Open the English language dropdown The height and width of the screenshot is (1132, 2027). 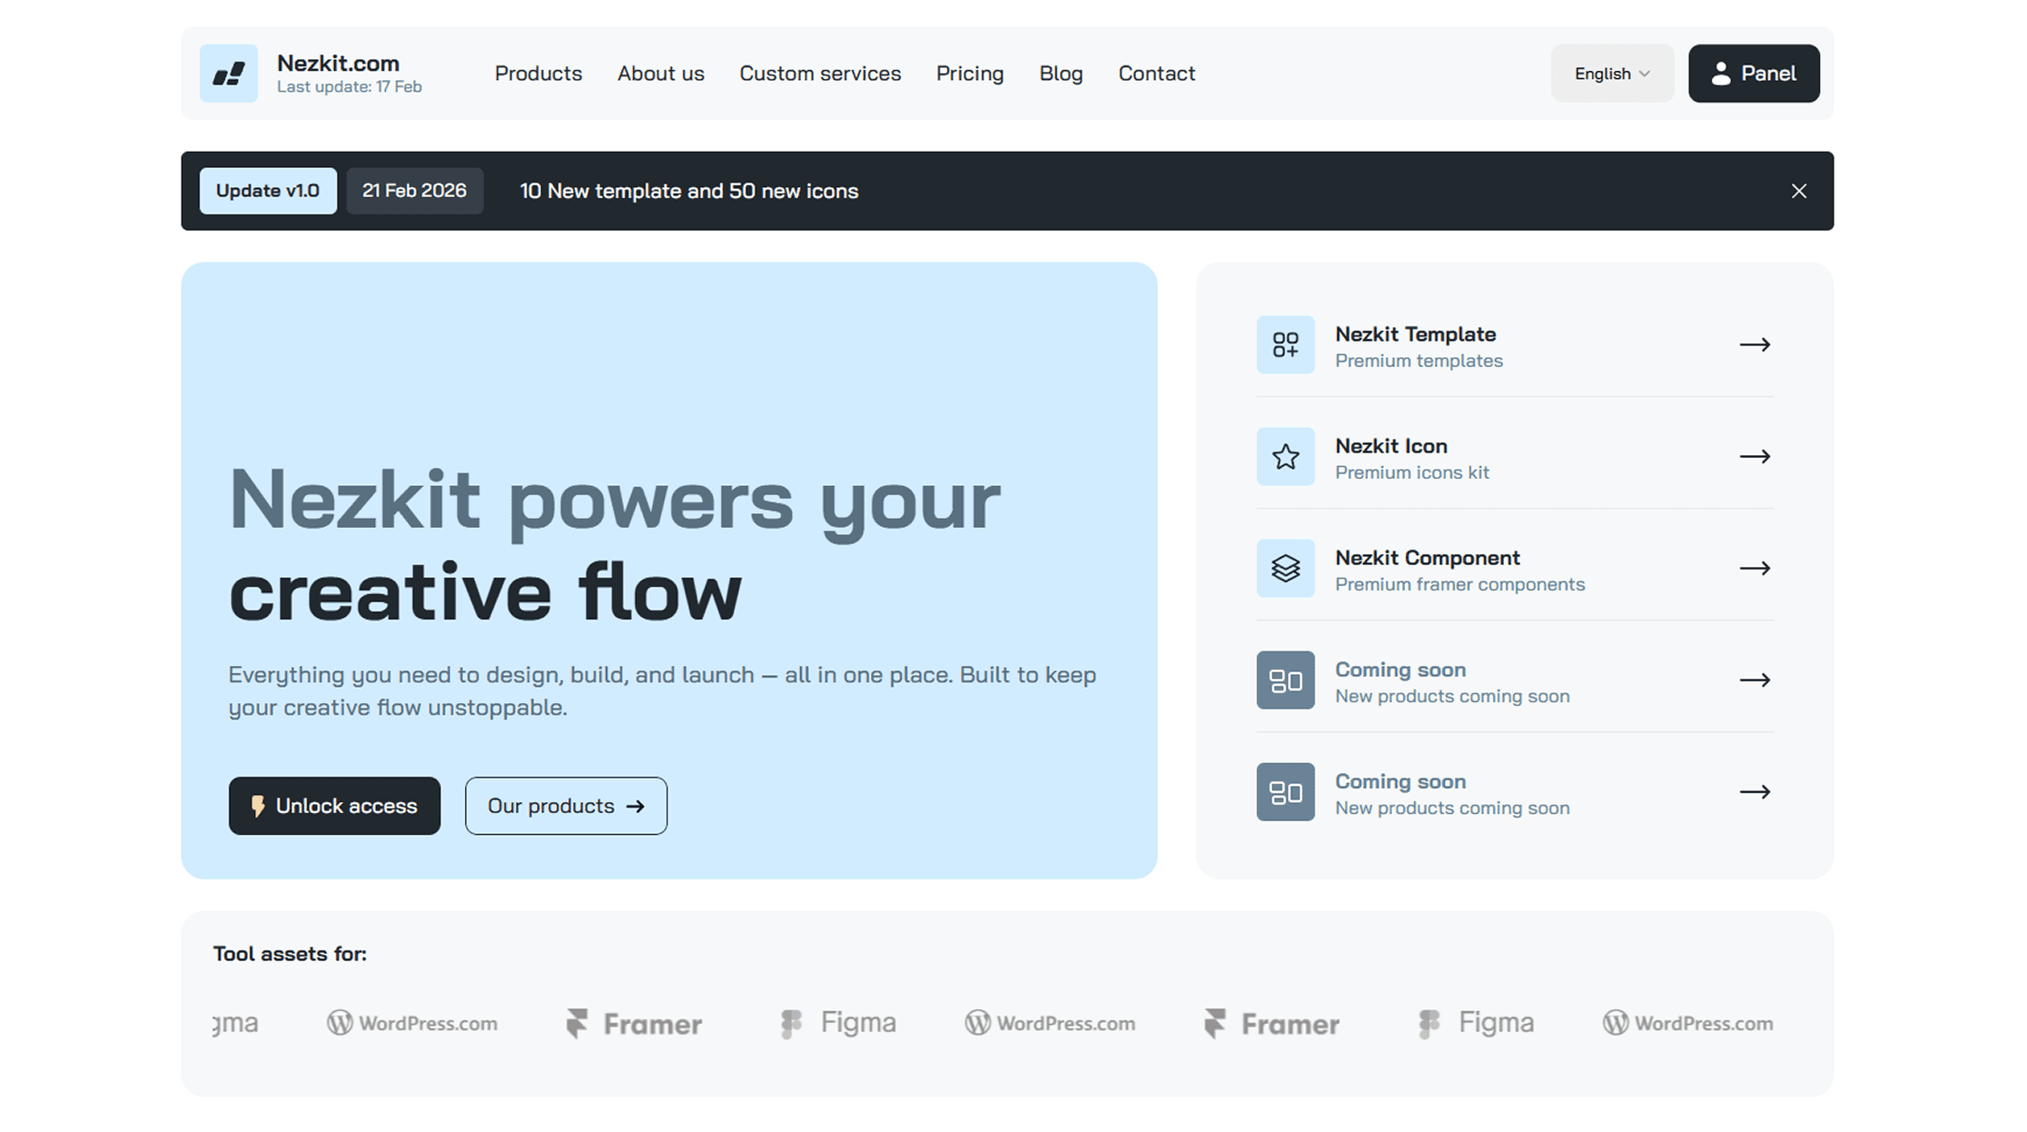tap(1611, 74)
